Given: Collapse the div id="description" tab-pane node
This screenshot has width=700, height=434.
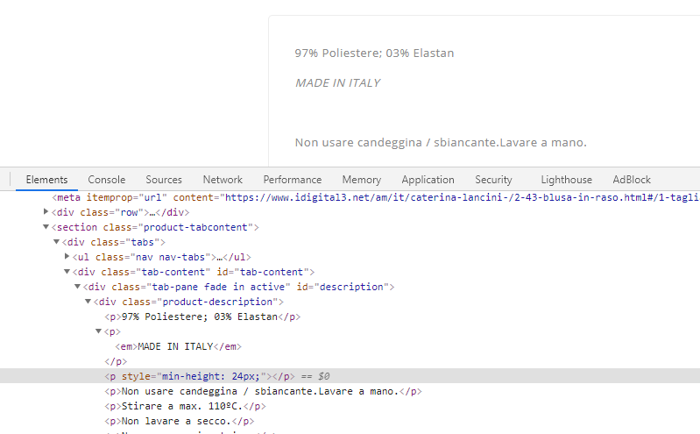Looking at the screenshot, I should coord(78,287).
